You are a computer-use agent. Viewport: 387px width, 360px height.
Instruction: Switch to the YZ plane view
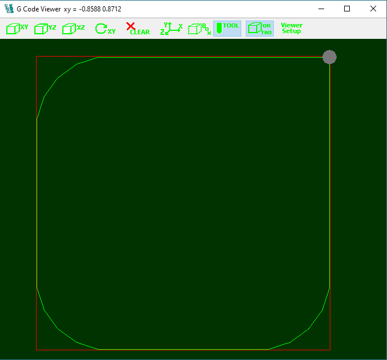click(45, 29)
